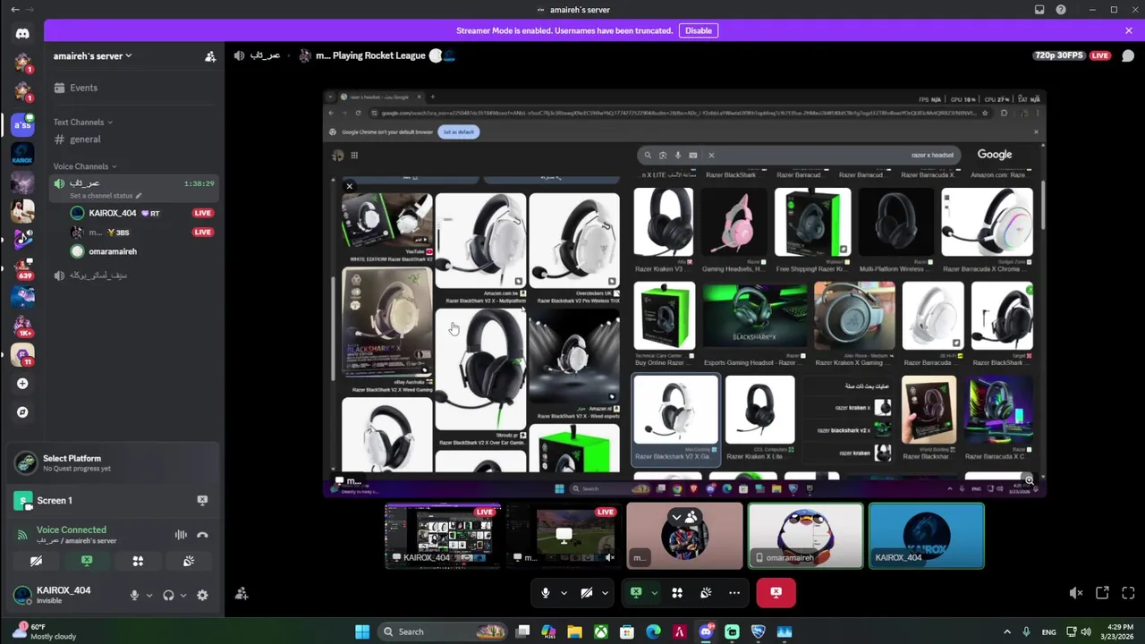Open Discover servers compass icon
Screen dimensions: 1145x644
point(22,412)
